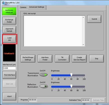Select the Advanced Settings tab
Viewport: 109px width, 105px height.
(x=36, y=7)
